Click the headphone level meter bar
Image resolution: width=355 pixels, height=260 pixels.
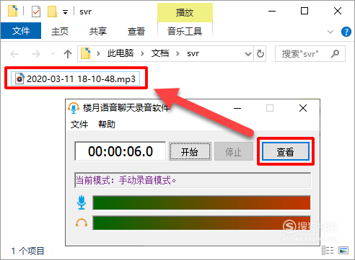coord(201,223)
